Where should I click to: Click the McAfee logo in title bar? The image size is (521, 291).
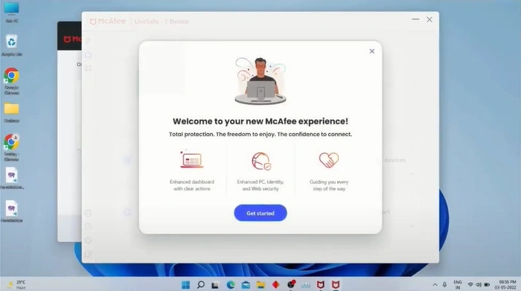coord(108,22)
